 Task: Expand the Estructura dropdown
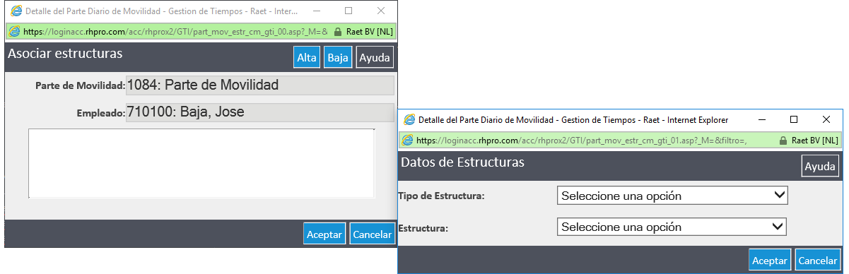click(x=672, y=227)
